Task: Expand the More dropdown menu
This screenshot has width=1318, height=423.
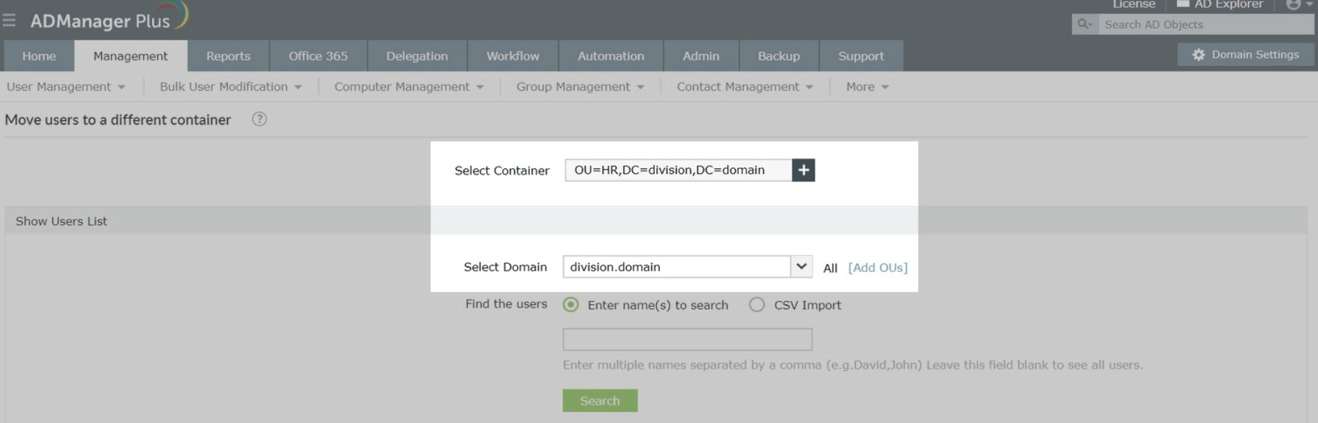Action: click(x=867, y=87)
